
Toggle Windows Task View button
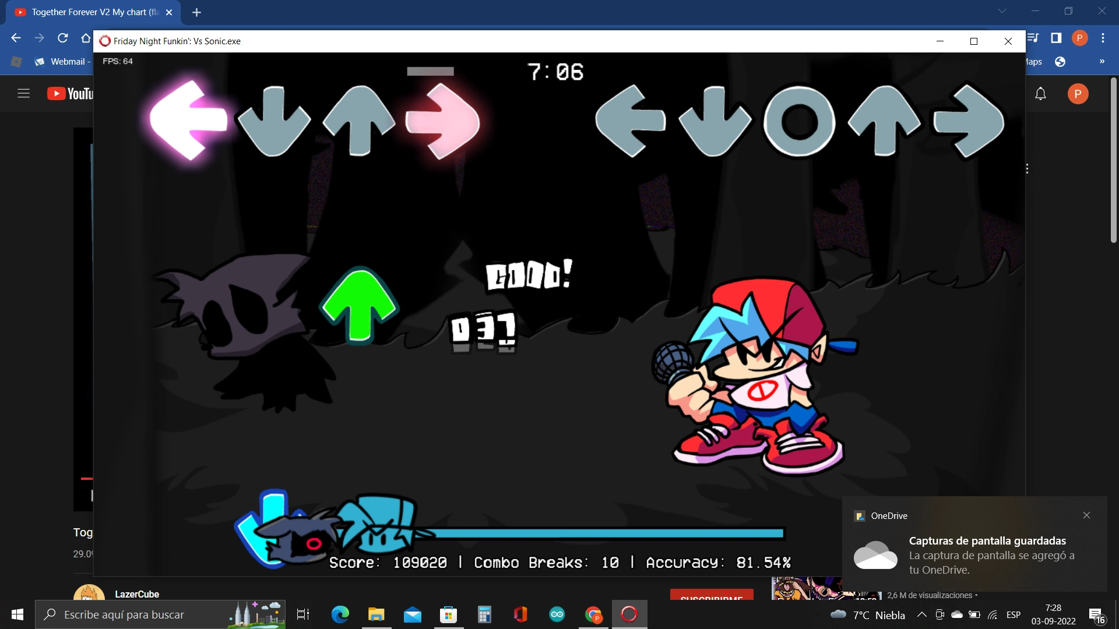(x=303, y=614)
